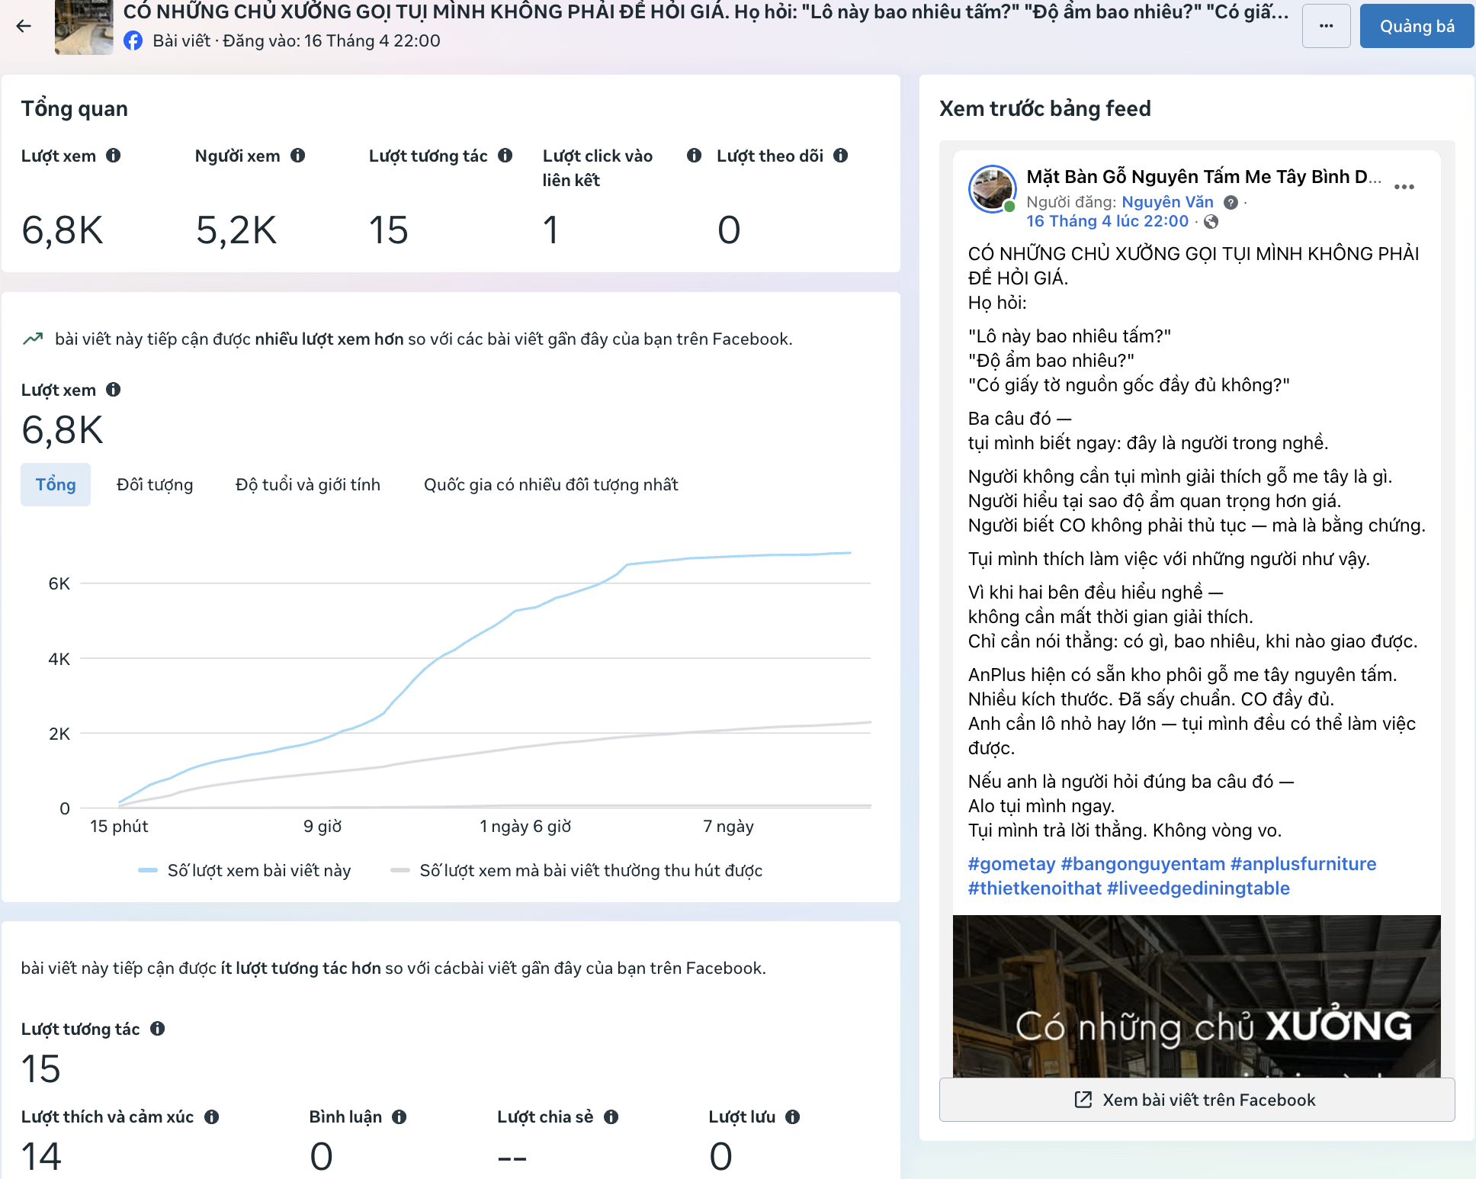Click the page avatar in feed preview

[x=992, y=188]
